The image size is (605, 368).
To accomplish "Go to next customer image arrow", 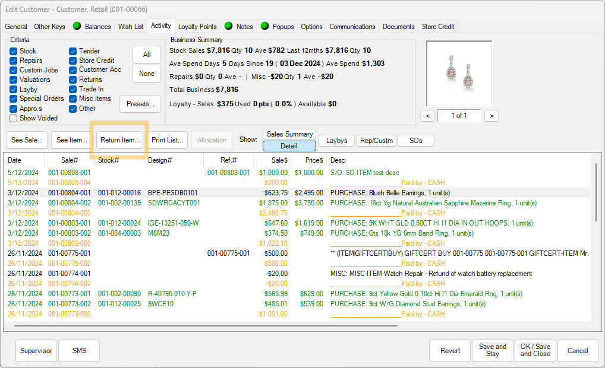I will [x=491, y=116].
